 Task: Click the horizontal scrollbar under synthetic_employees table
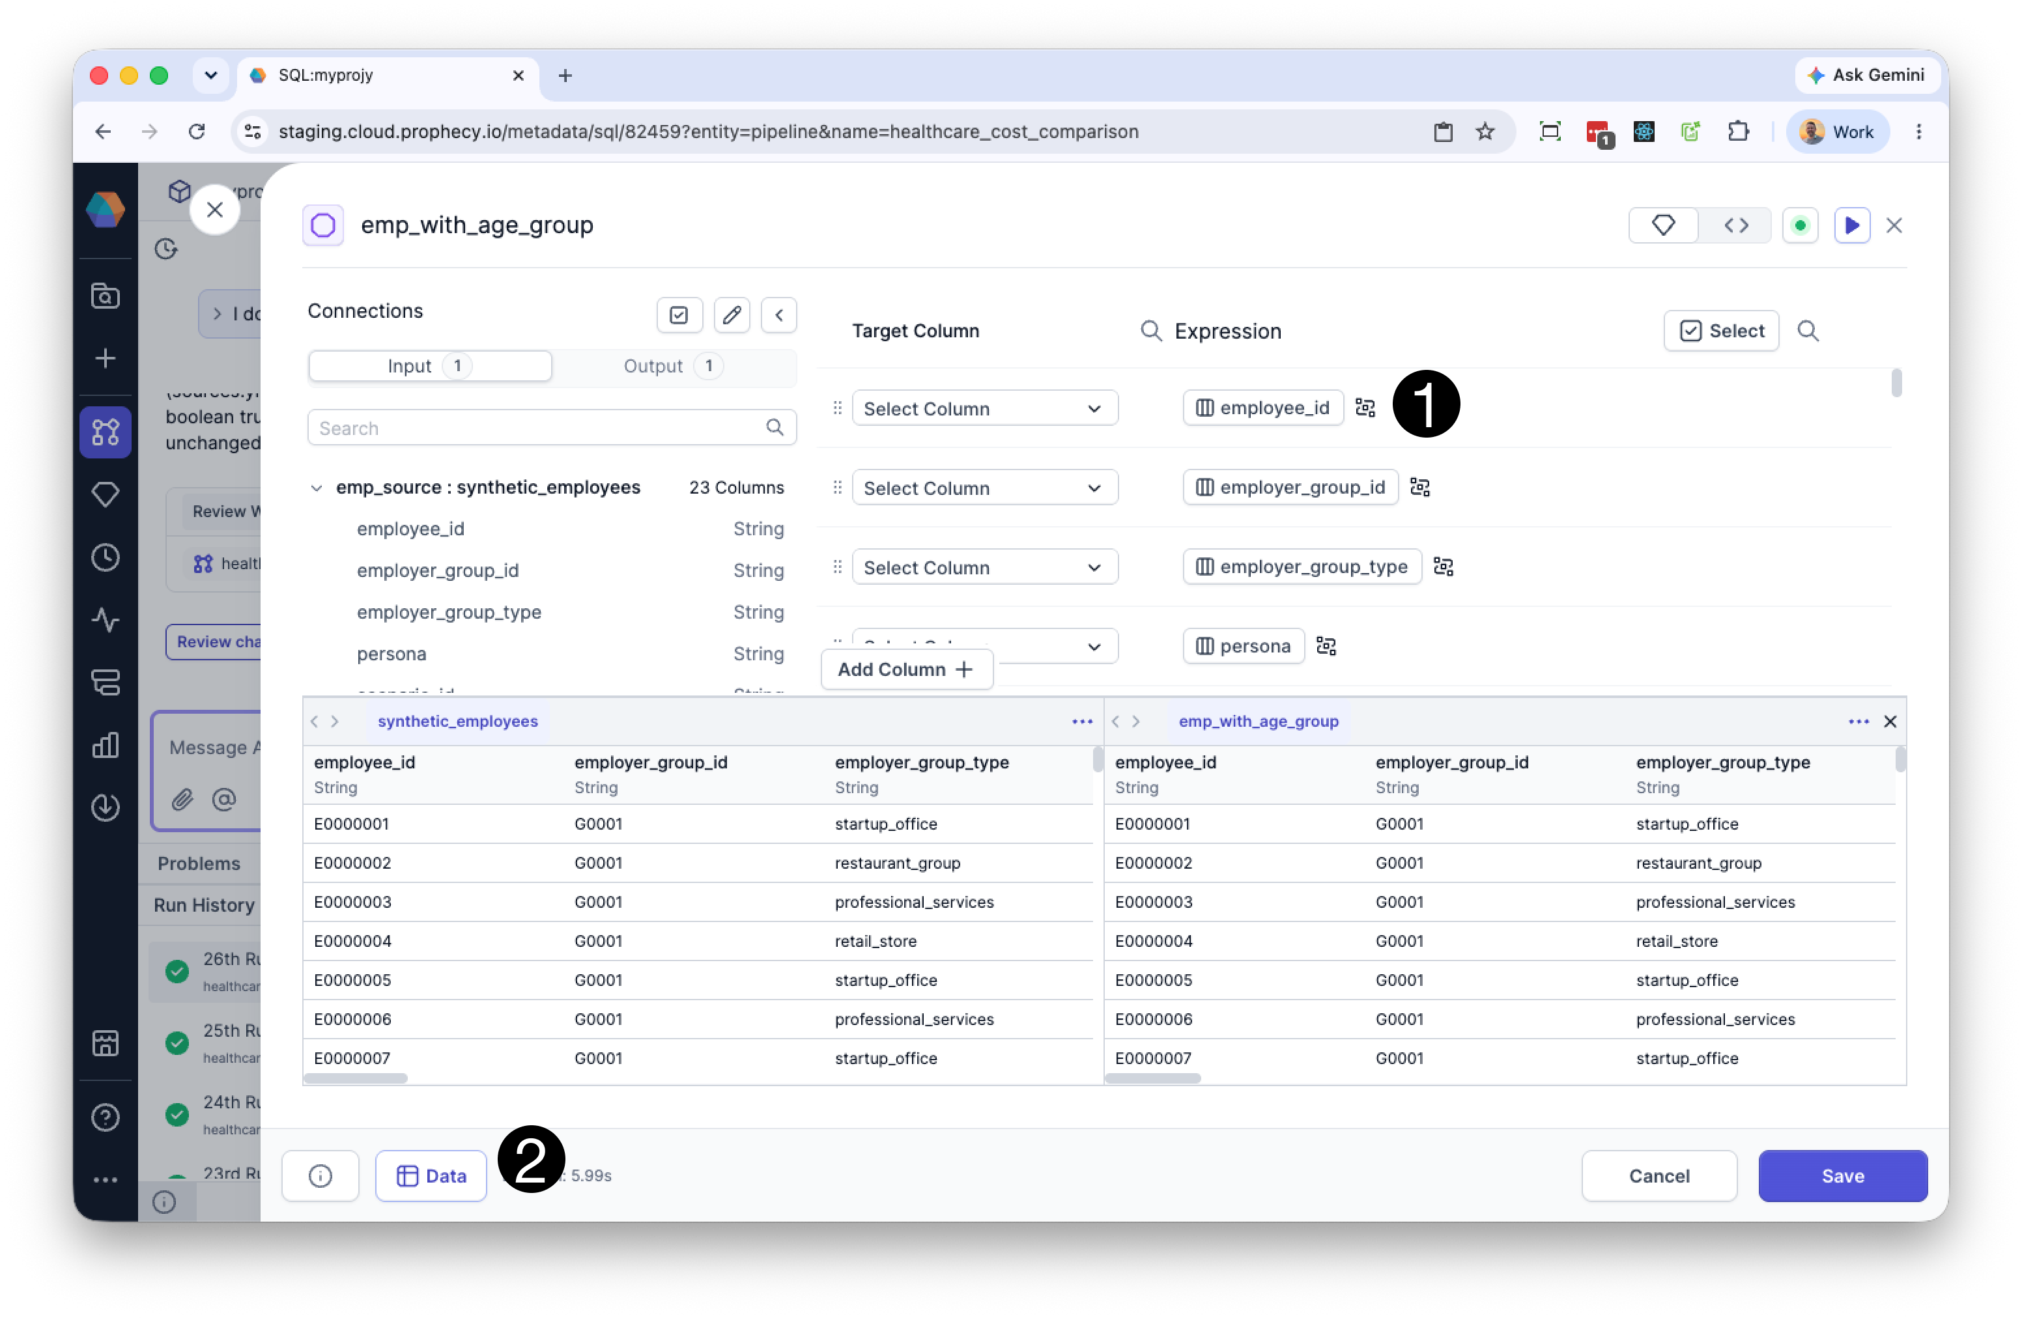pos(356,1078)
